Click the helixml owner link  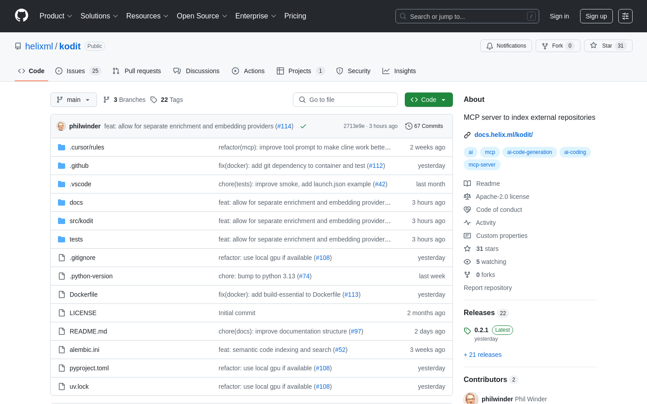click(39, 46)
